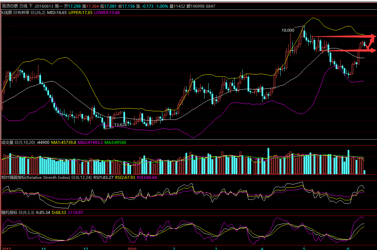
Task: Open the 布林带 indicator name selector
Action: [24, 12]
